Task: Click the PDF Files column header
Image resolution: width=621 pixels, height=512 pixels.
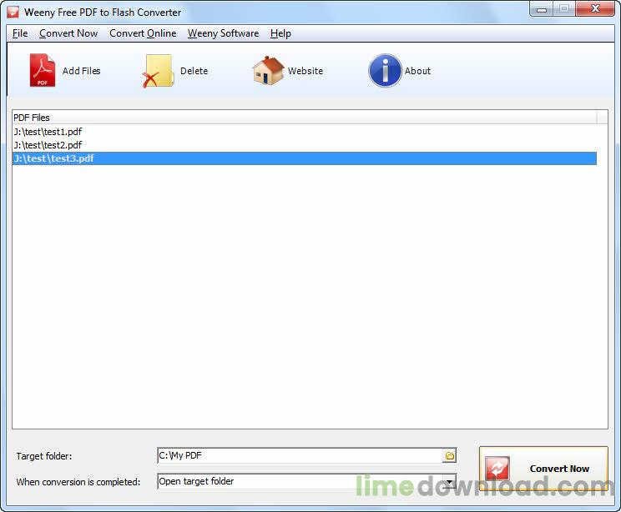Action: (304, 118)
